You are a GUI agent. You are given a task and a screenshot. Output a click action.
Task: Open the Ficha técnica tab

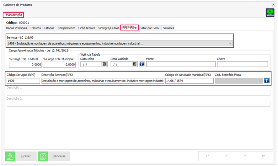(x=87, y=28)
